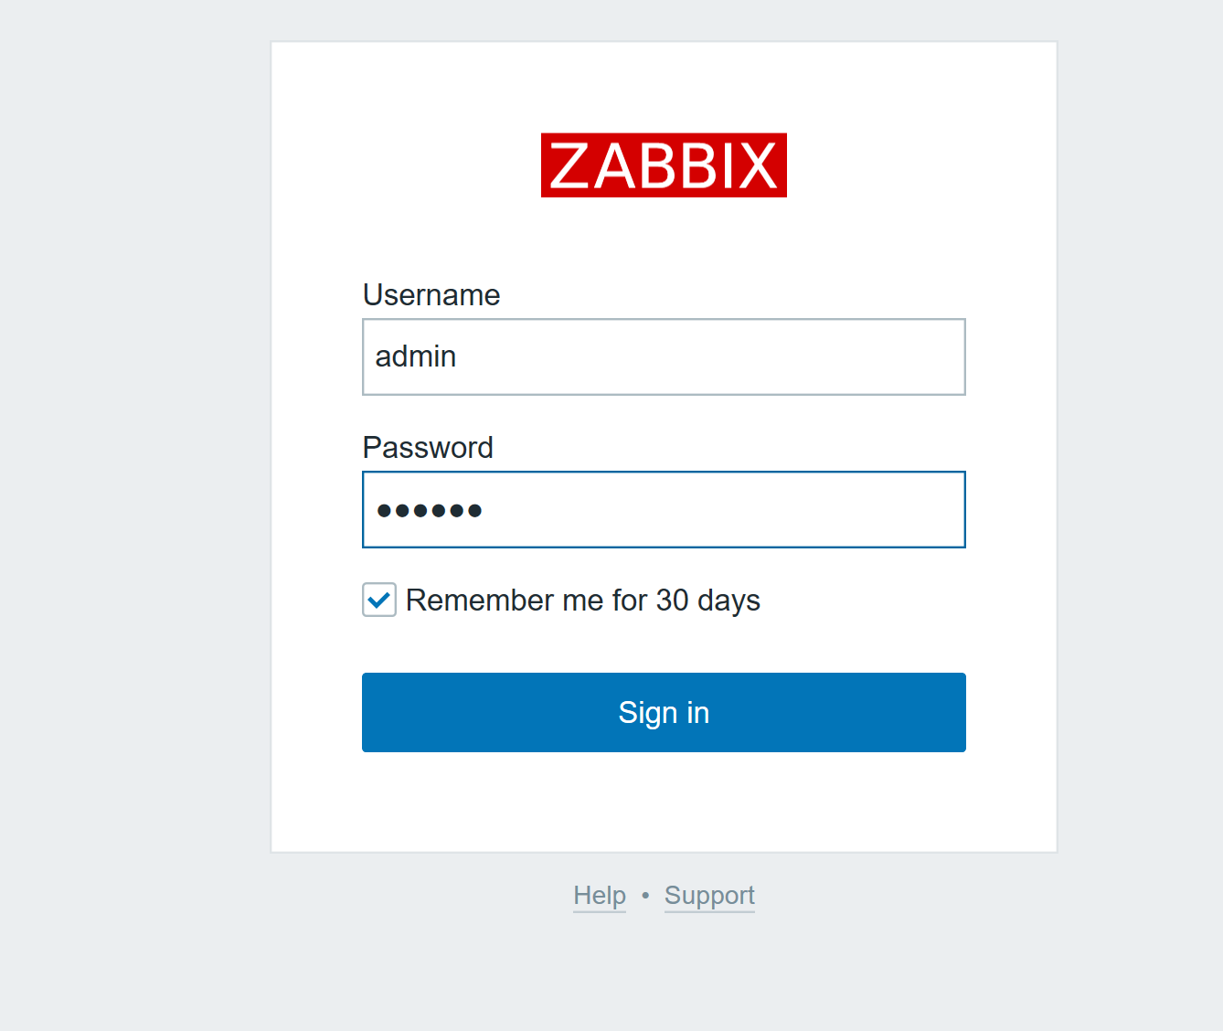Click the Sign in button
This screenshot has width=1223, height=1031.
[664, 712]
